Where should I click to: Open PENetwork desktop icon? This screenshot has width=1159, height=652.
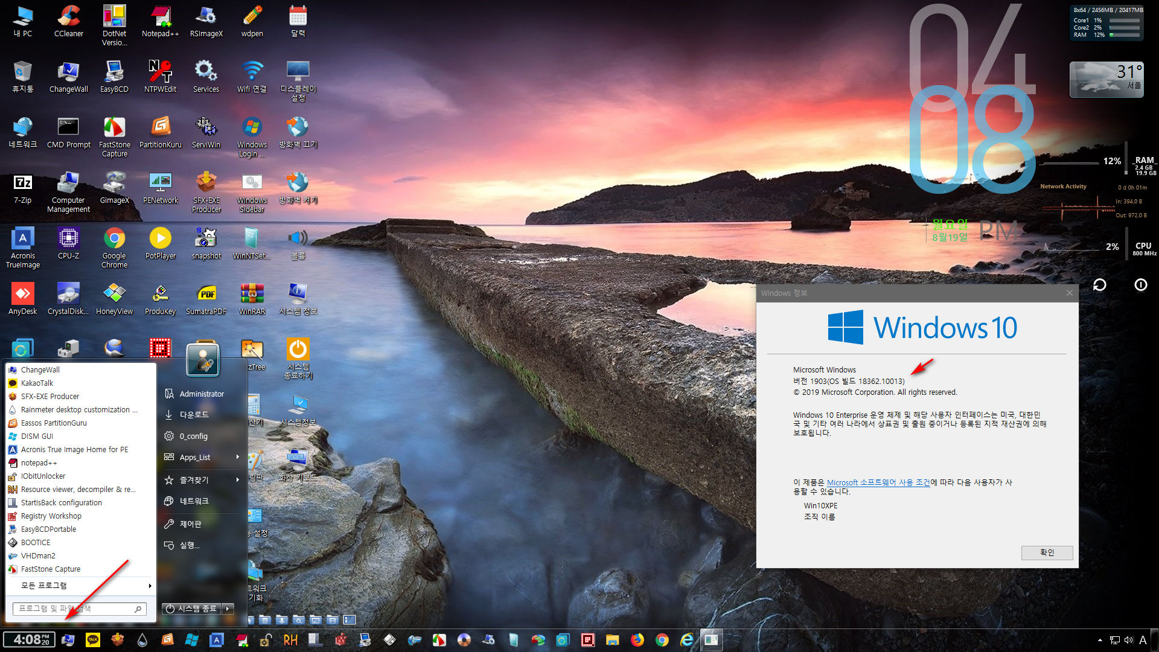click(160, 188)
